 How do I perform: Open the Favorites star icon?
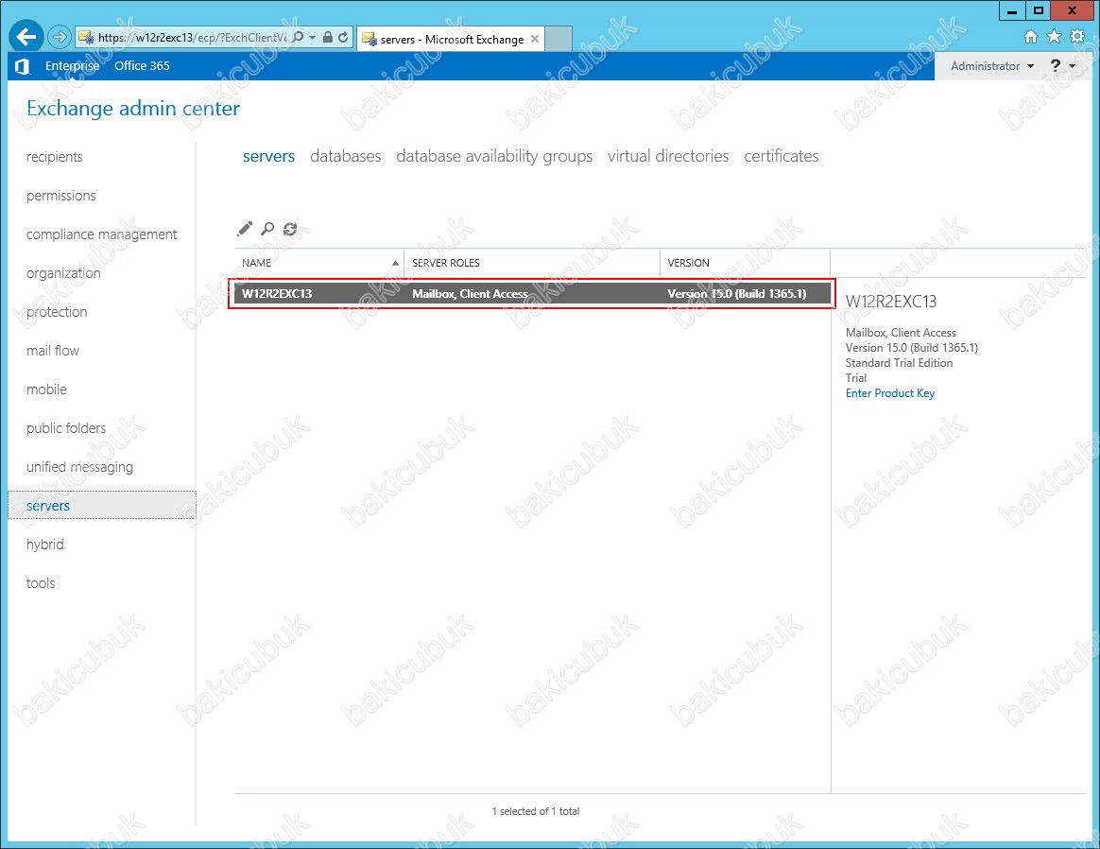pos(1054,37)
